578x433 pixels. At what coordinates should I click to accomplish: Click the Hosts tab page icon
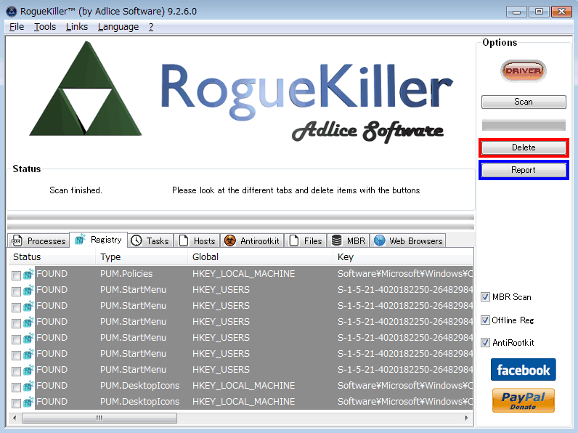click(183, 240)
